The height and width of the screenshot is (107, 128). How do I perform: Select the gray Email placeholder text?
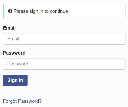click(x=13, y=39)
